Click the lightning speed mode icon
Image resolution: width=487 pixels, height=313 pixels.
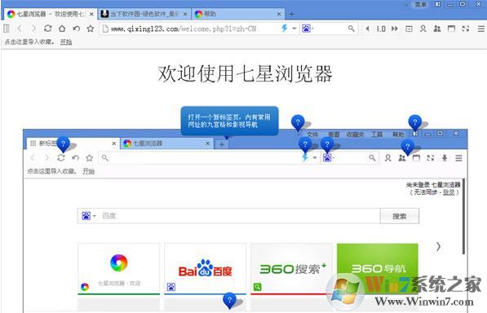pos(284,29)
